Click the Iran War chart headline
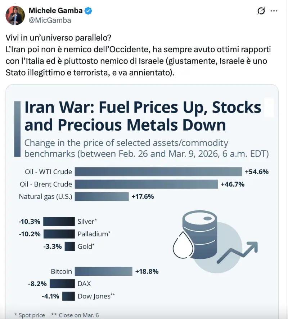The height and width of the screenshot is (319, 288). [x=143, y=116]
